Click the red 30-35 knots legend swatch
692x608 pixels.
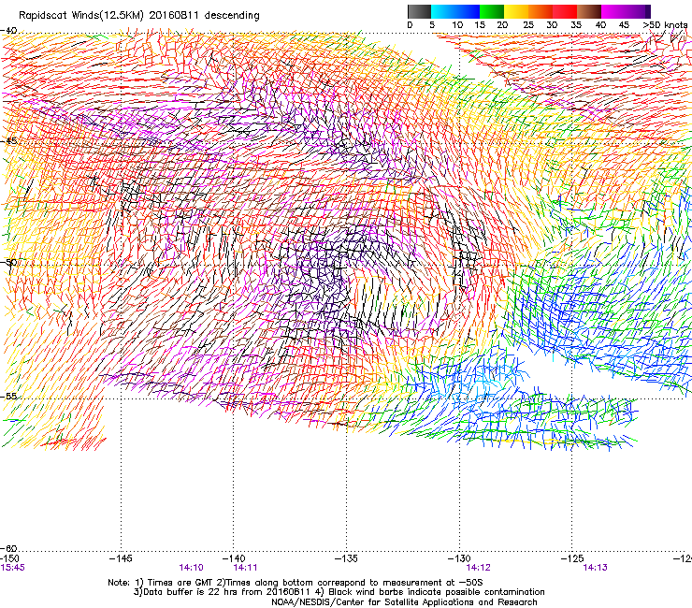tap(565, 11)
